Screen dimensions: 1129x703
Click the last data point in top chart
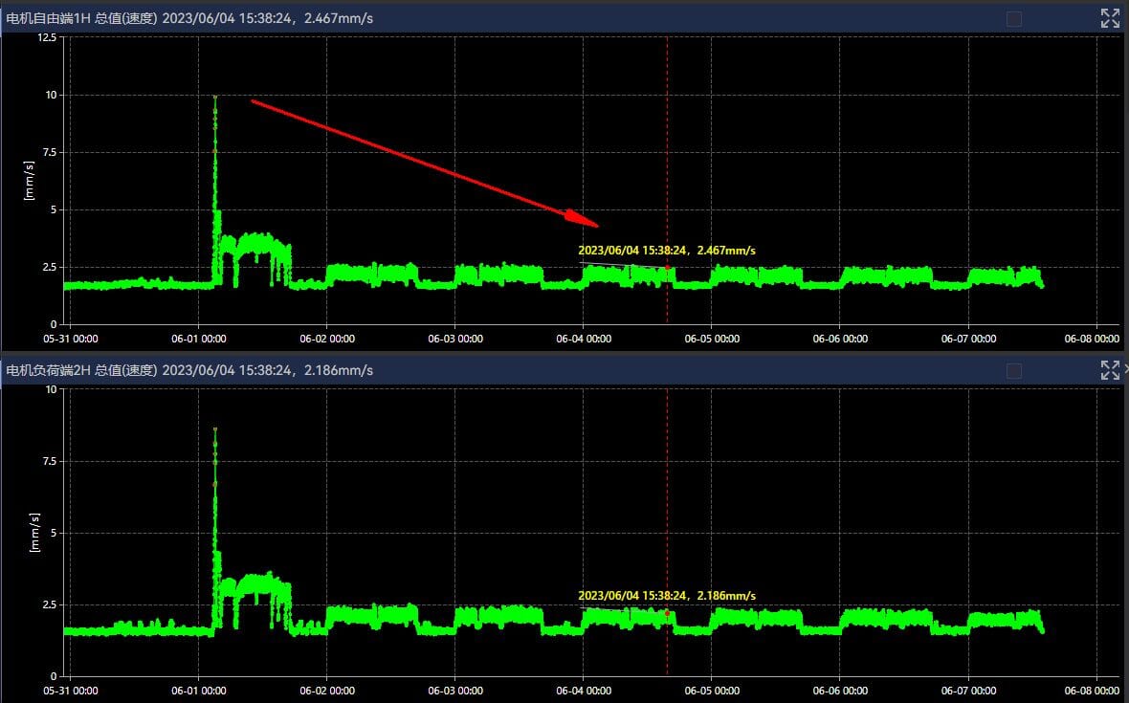(x=1041, y=285)
